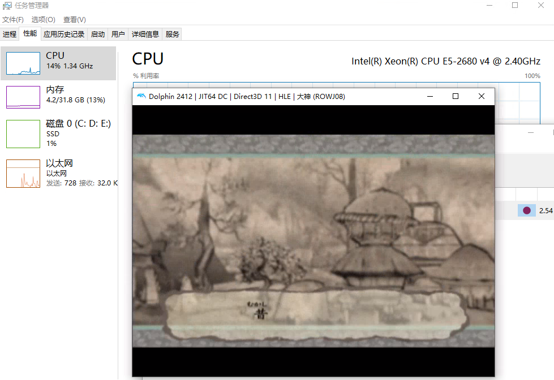The height and width of the screenshot is (380, 554).
Task: Click the Okami game scene in Dolphin
Action: pos(313,241)
